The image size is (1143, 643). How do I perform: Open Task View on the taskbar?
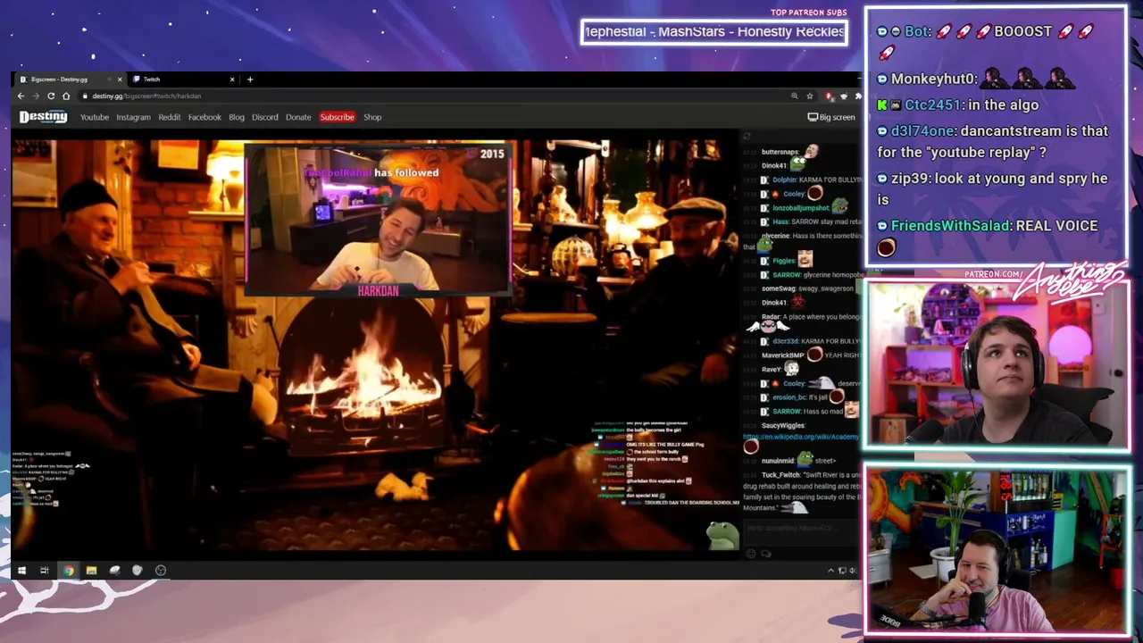[45, 570]
